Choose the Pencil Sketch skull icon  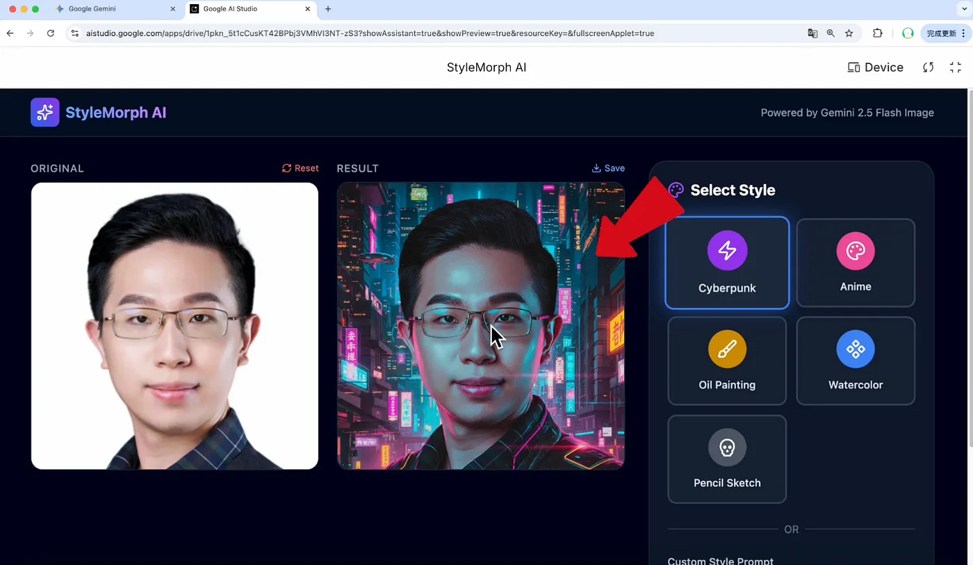click(x=727, y=447)
